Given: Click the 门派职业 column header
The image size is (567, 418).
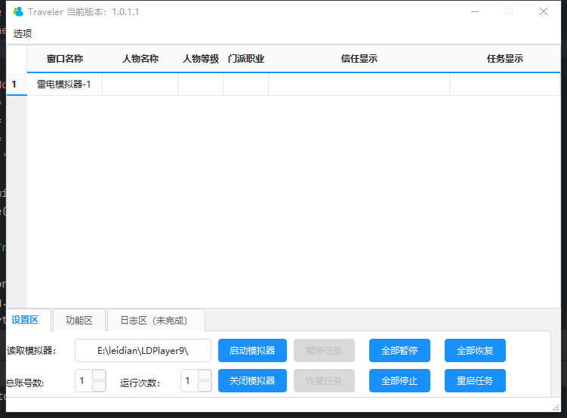Looking at the screenshot, I should 246,59.
